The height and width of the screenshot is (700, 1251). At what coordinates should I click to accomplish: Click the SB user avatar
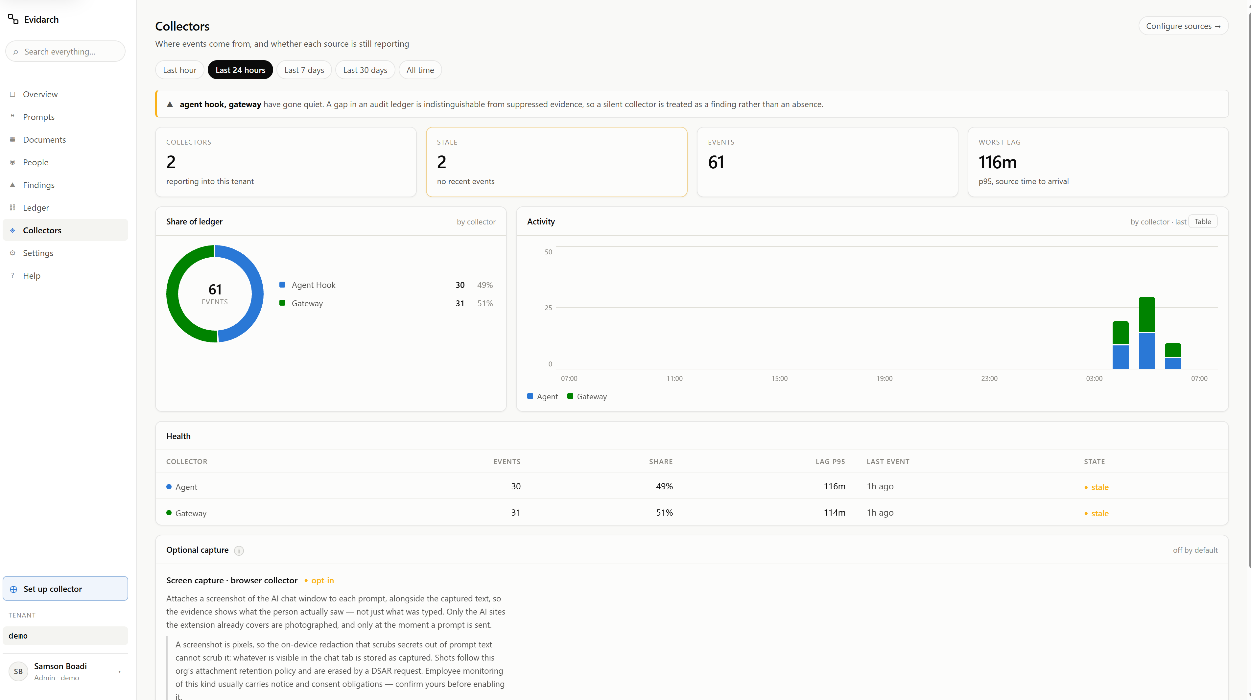pos(18,671)
